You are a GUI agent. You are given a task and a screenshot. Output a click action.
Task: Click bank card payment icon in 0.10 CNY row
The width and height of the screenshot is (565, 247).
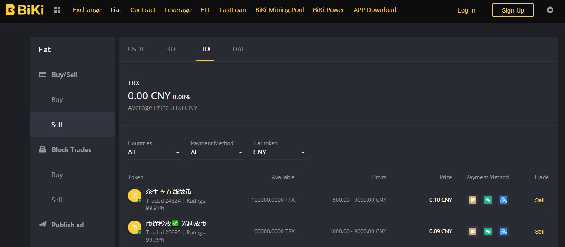tap(472, 200)
